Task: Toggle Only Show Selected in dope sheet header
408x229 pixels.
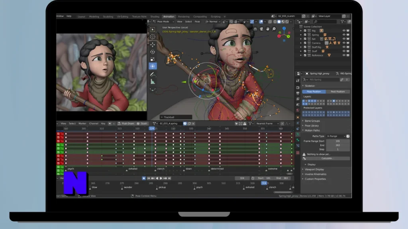Action: [236, 124]
